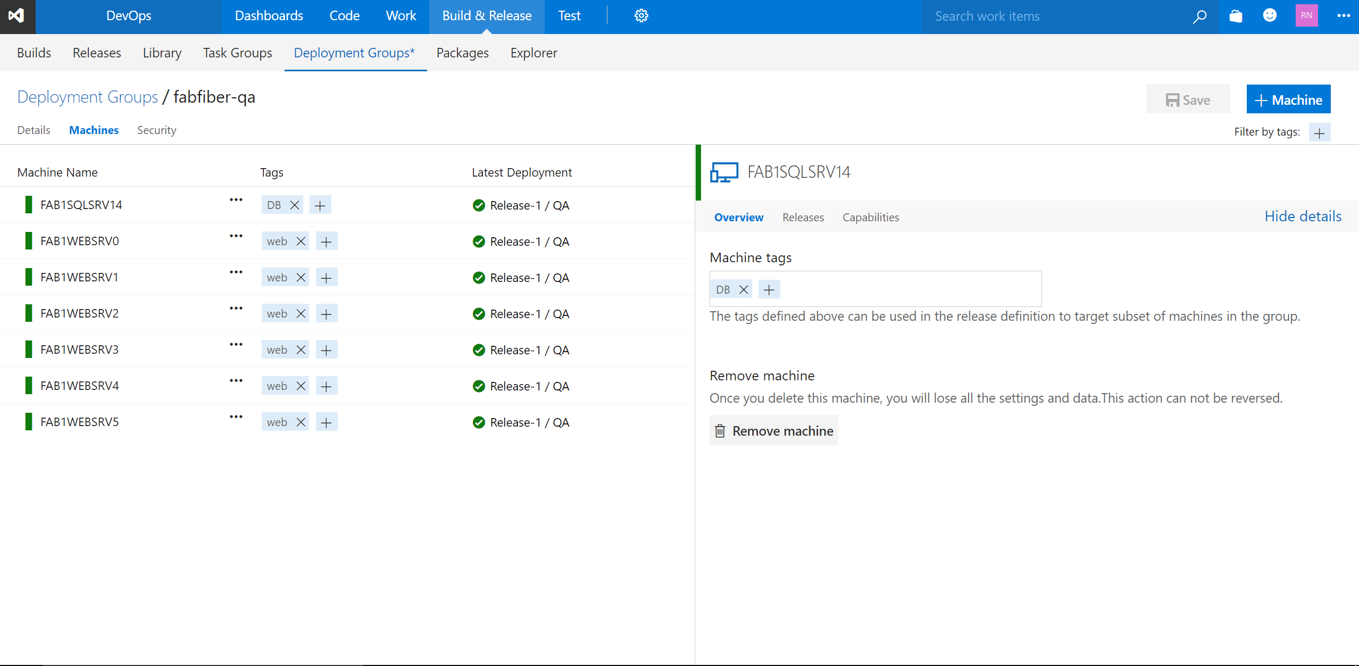The height and width of the screenshot is (666, 1359).
Task: Add a new tag in Machine tags box
Action: (769, 289)
